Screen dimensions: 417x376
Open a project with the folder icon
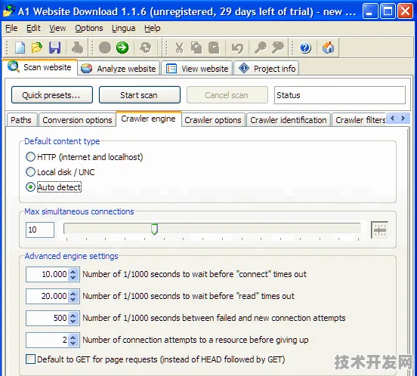click(x=37, y=48)
